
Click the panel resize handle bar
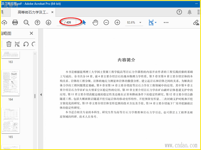pyautogui.click(x=35, y=96)
